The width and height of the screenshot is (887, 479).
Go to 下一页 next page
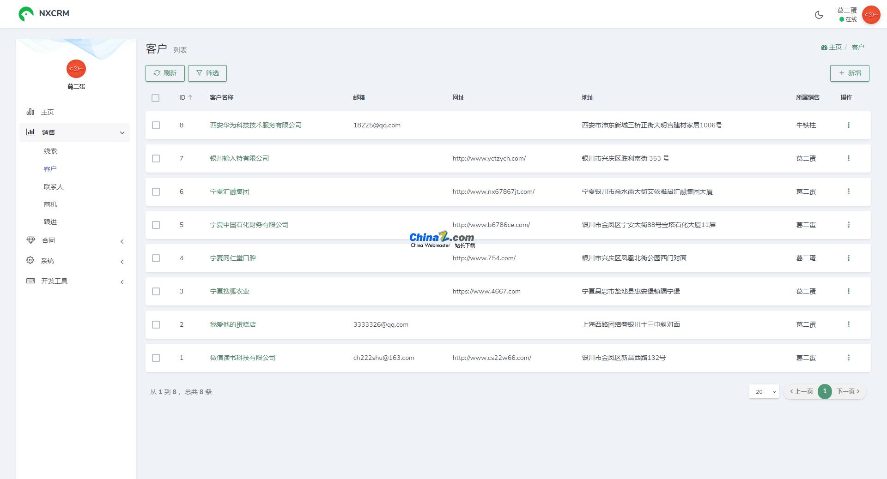[x=848, y=391]
